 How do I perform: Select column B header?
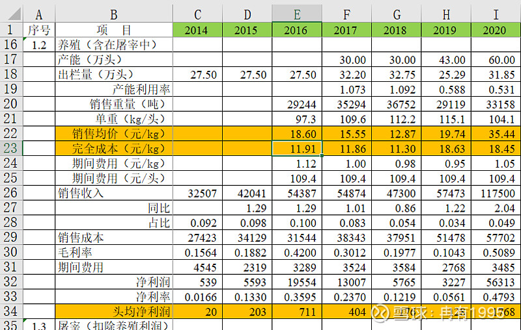[x=114, y=14]
